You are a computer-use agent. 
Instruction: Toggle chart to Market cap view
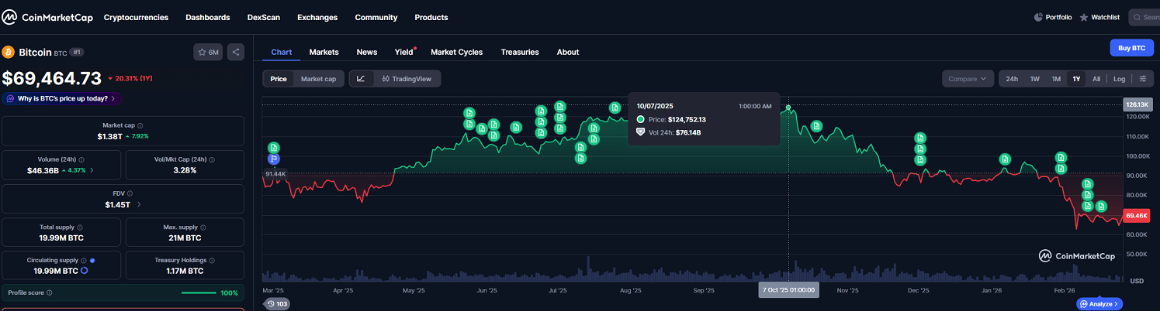tap(318, 79)
